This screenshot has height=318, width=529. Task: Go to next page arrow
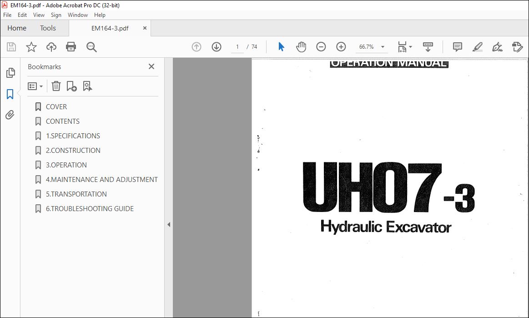(216, 46)
